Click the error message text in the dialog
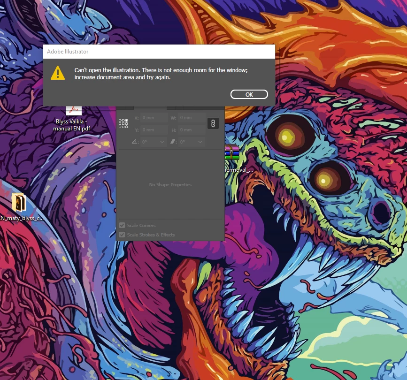The image size is (407, 380). [161, 74]
